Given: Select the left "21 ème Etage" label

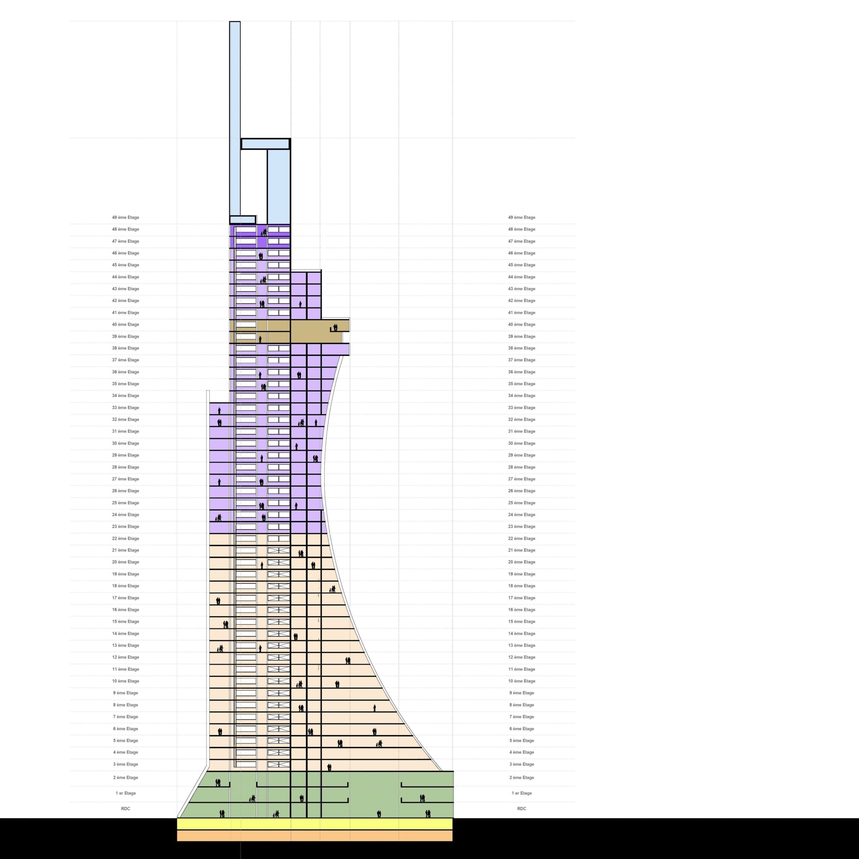Looking at the screenshot, I should (125, 550).
